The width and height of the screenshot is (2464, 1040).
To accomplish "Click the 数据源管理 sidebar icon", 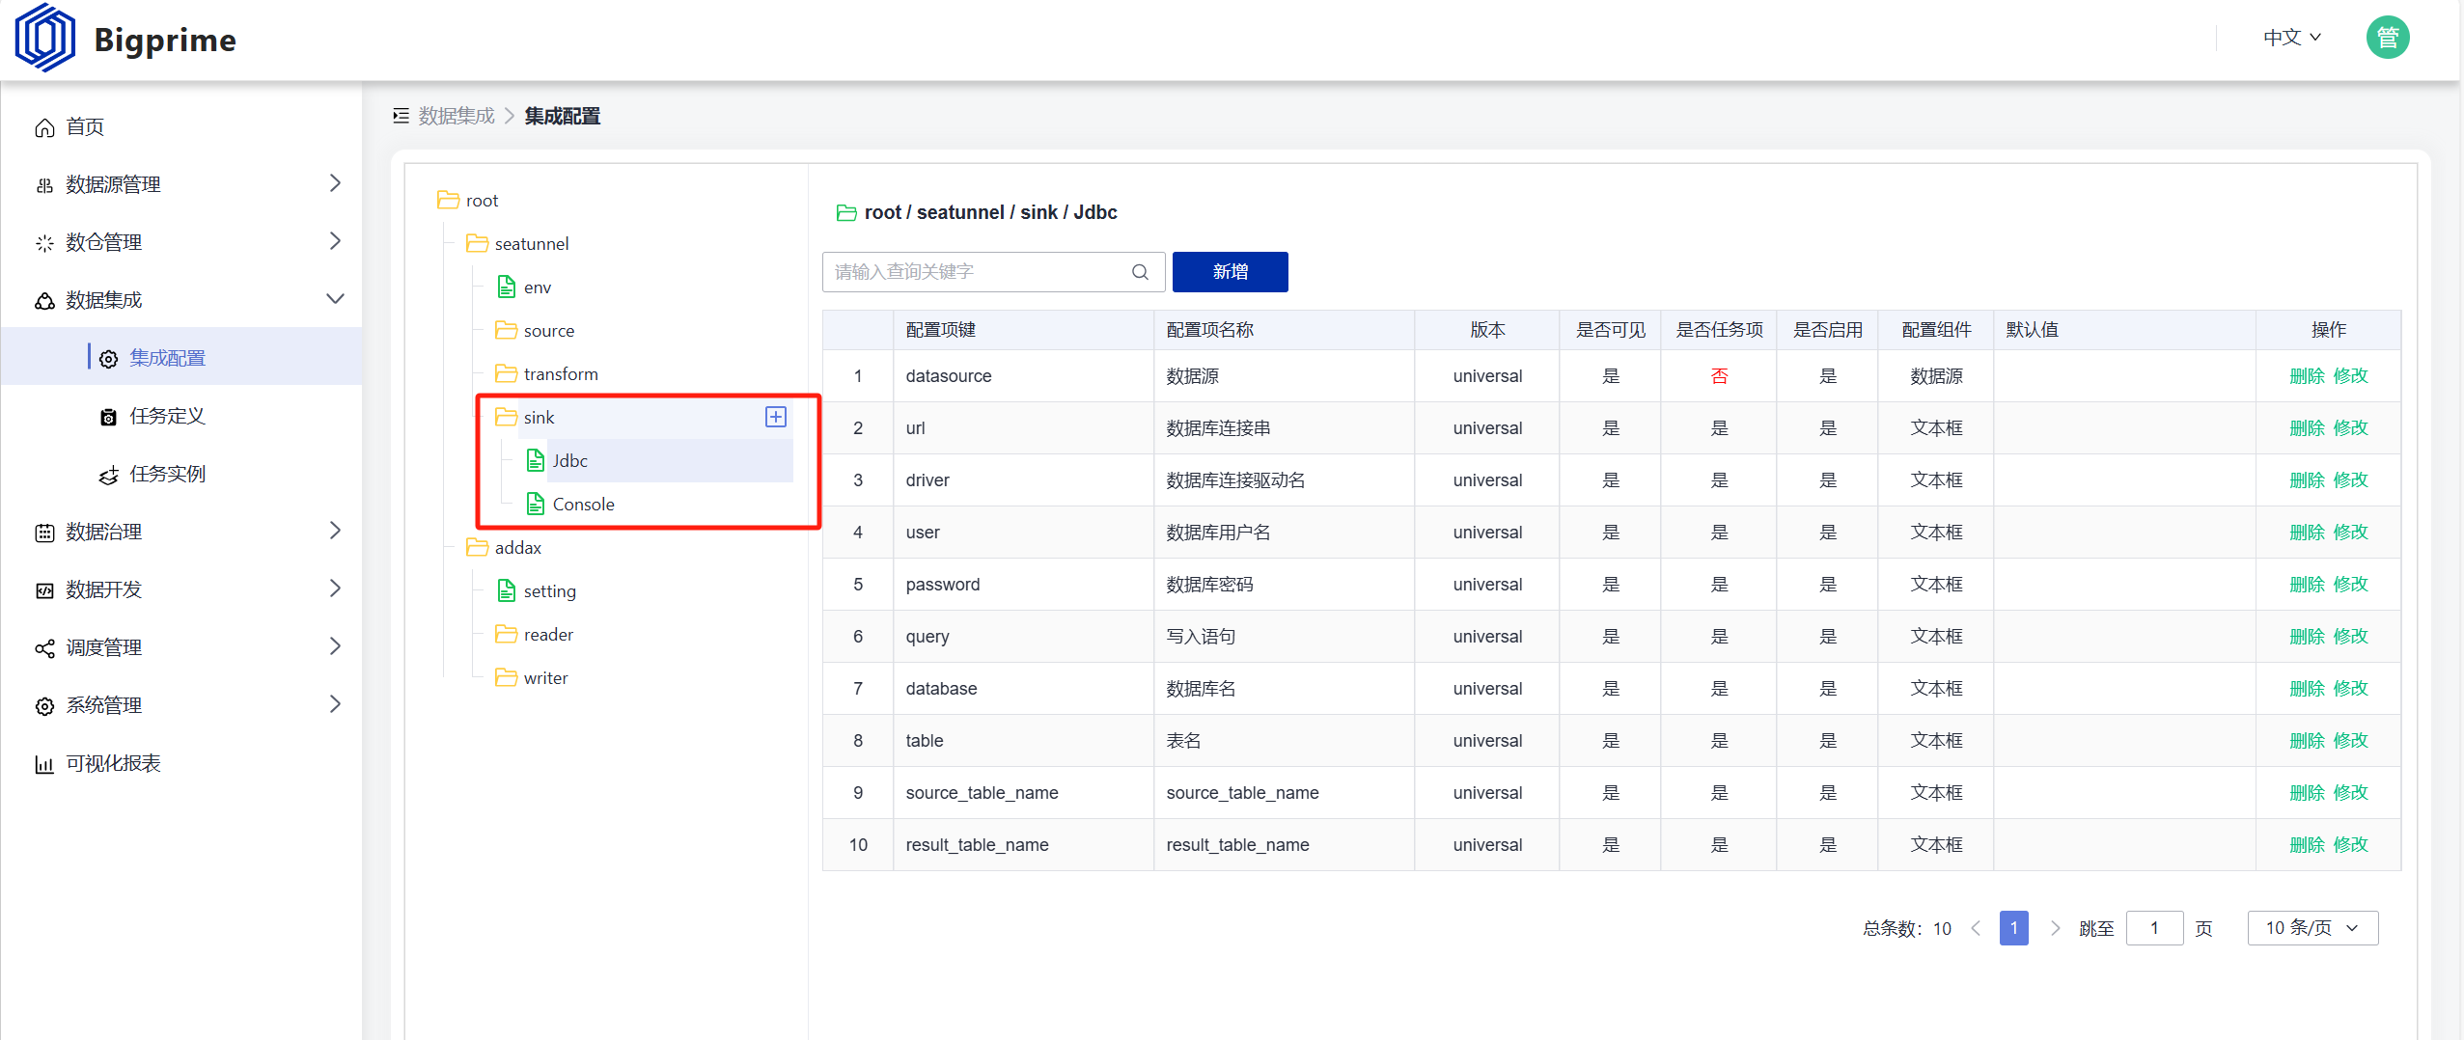I will tap(44, 185).
